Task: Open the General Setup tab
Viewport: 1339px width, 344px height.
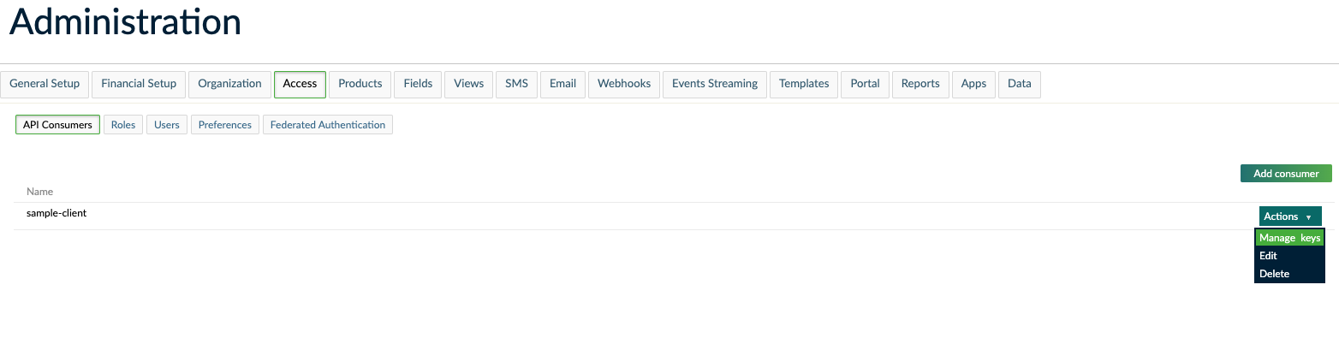Action: coord(45,84)
